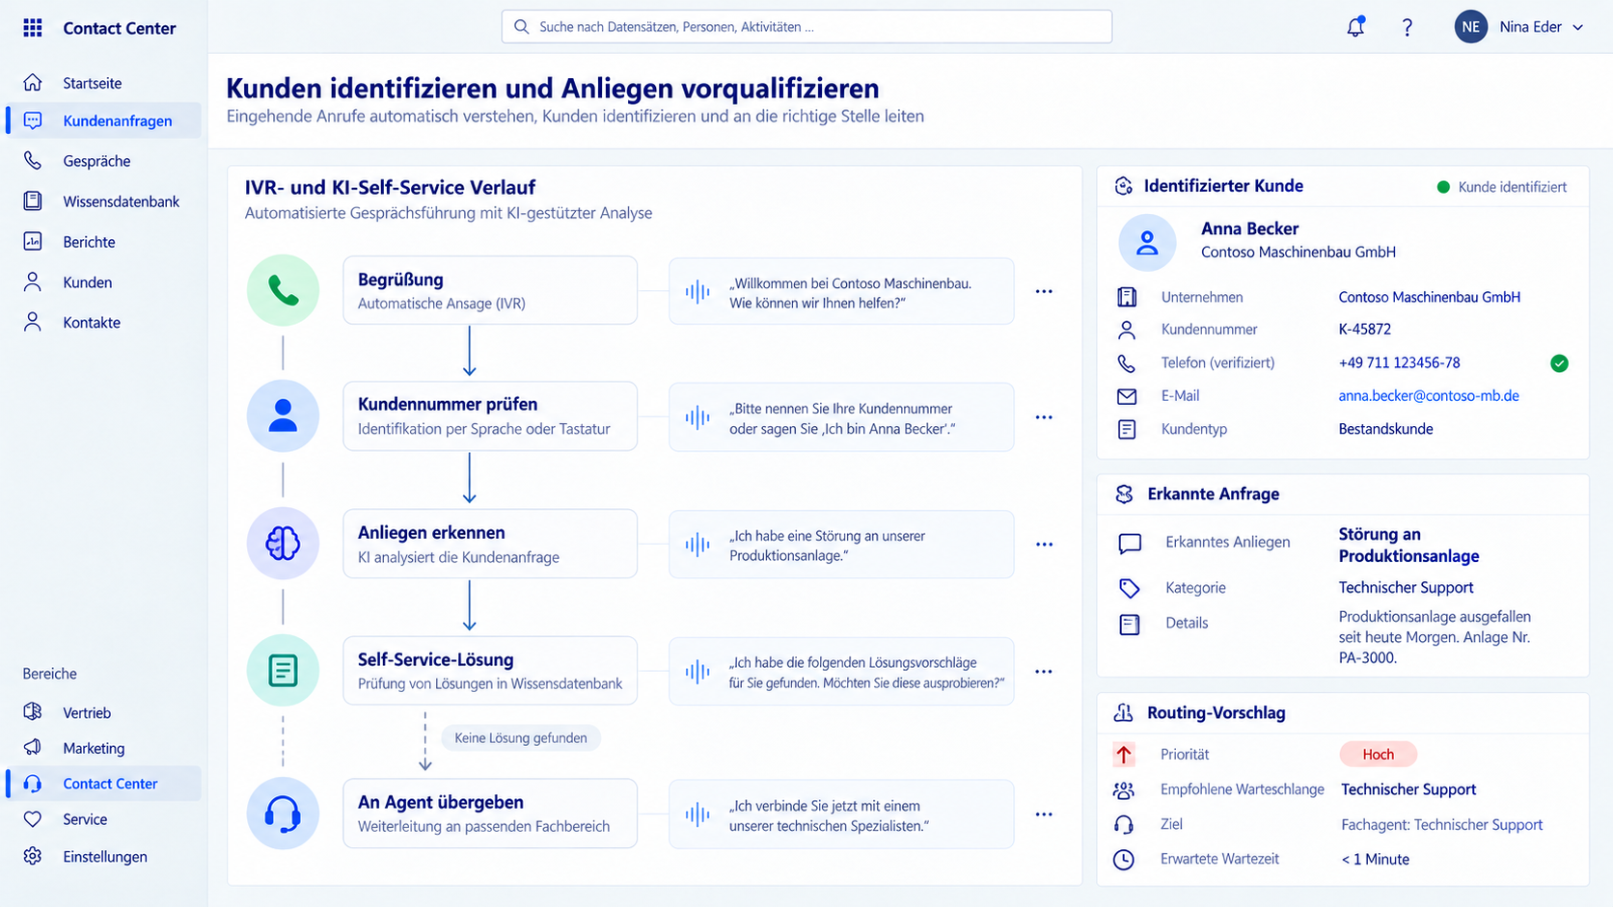Open more options for Kundennummer prompt
This screenshot has height=907, width=1613.
[1044, 417]
